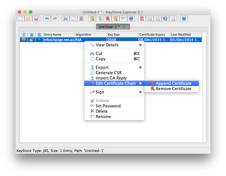Sort by Algorithm column header
This screenshot has height=176, width=226.
(x=91, y=34)
